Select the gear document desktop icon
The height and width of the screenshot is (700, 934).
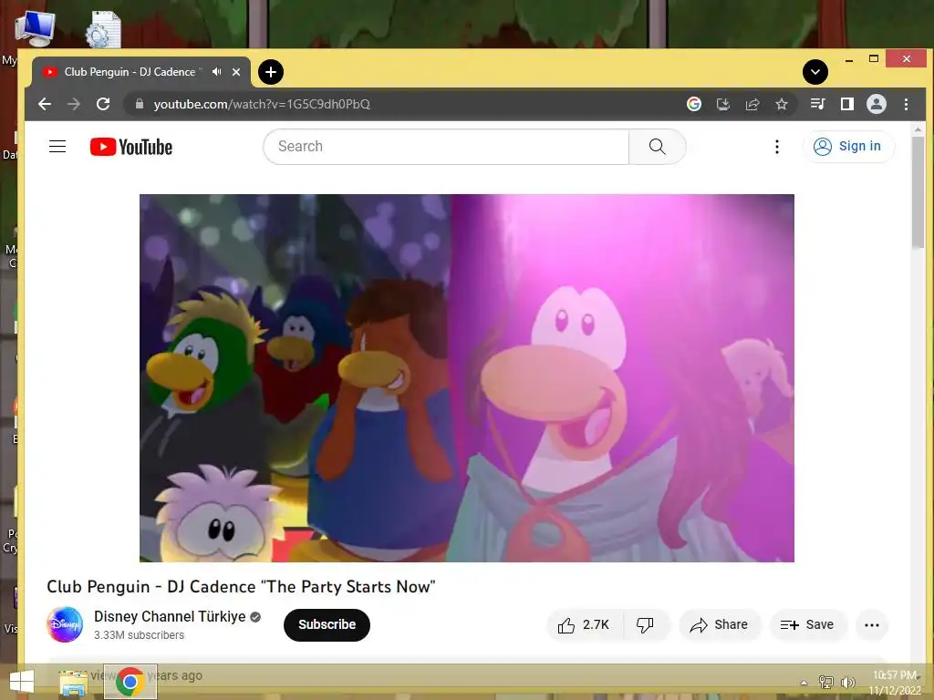click(104, 30)
